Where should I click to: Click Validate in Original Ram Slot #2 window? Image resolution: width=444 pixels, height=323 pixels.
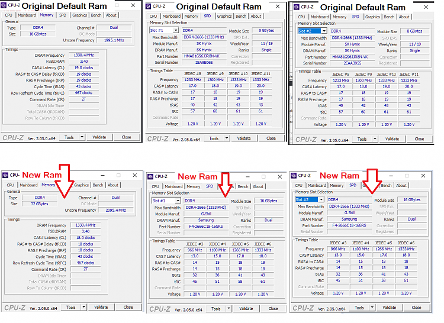(x=392, y=139)
